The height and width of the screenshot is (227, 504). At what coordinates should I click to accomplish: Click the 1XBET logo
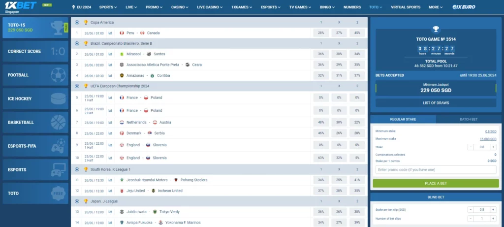[21, 5]
